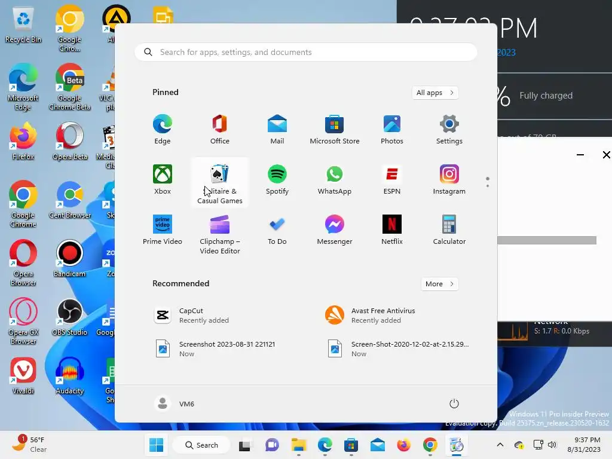Click the Windows Start button on taskbar
Screen dimensions: 612x459
pyautogui.click(x=156, y=445)
